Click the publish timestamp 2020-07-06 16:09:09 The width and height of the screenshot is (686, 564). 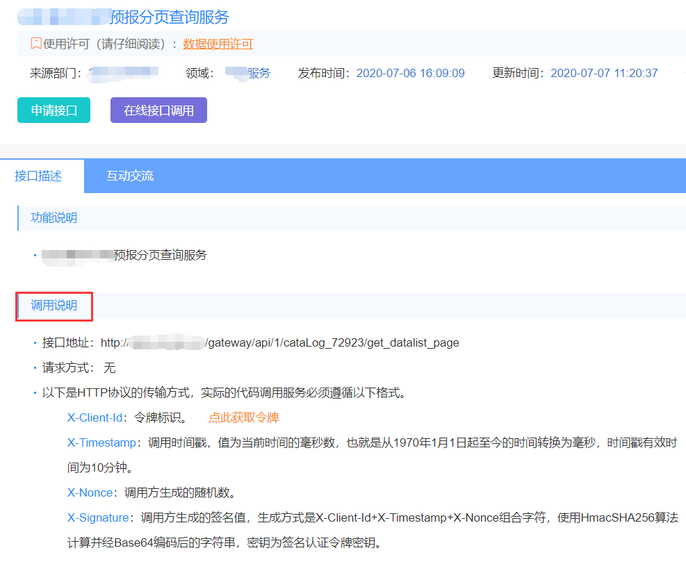(412, 72)
